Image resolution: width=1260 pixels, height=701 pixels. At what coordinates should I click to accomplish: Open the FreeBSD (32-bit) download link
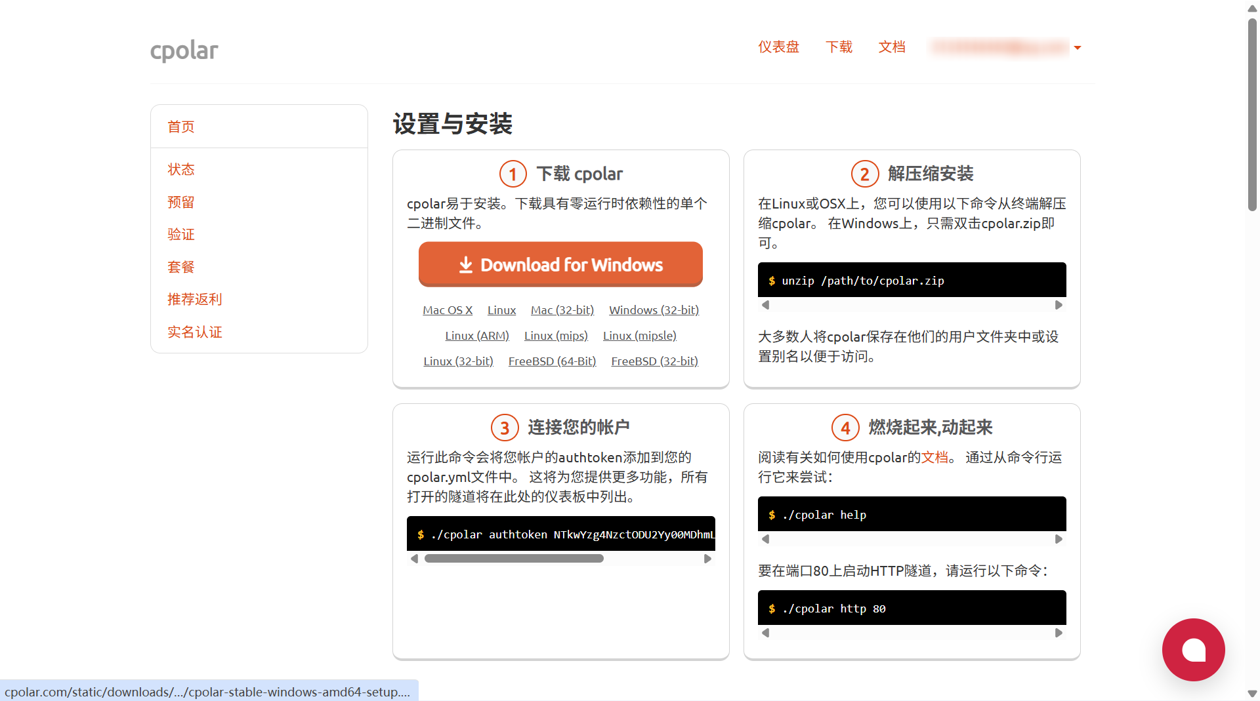[654, 361]
